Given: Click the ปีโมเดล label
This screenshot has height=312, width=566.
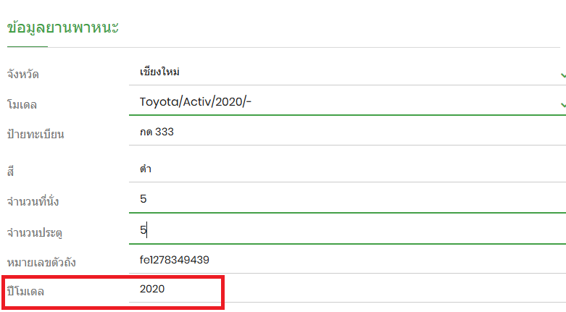Looking at the screenshot, I should [30, 291].
